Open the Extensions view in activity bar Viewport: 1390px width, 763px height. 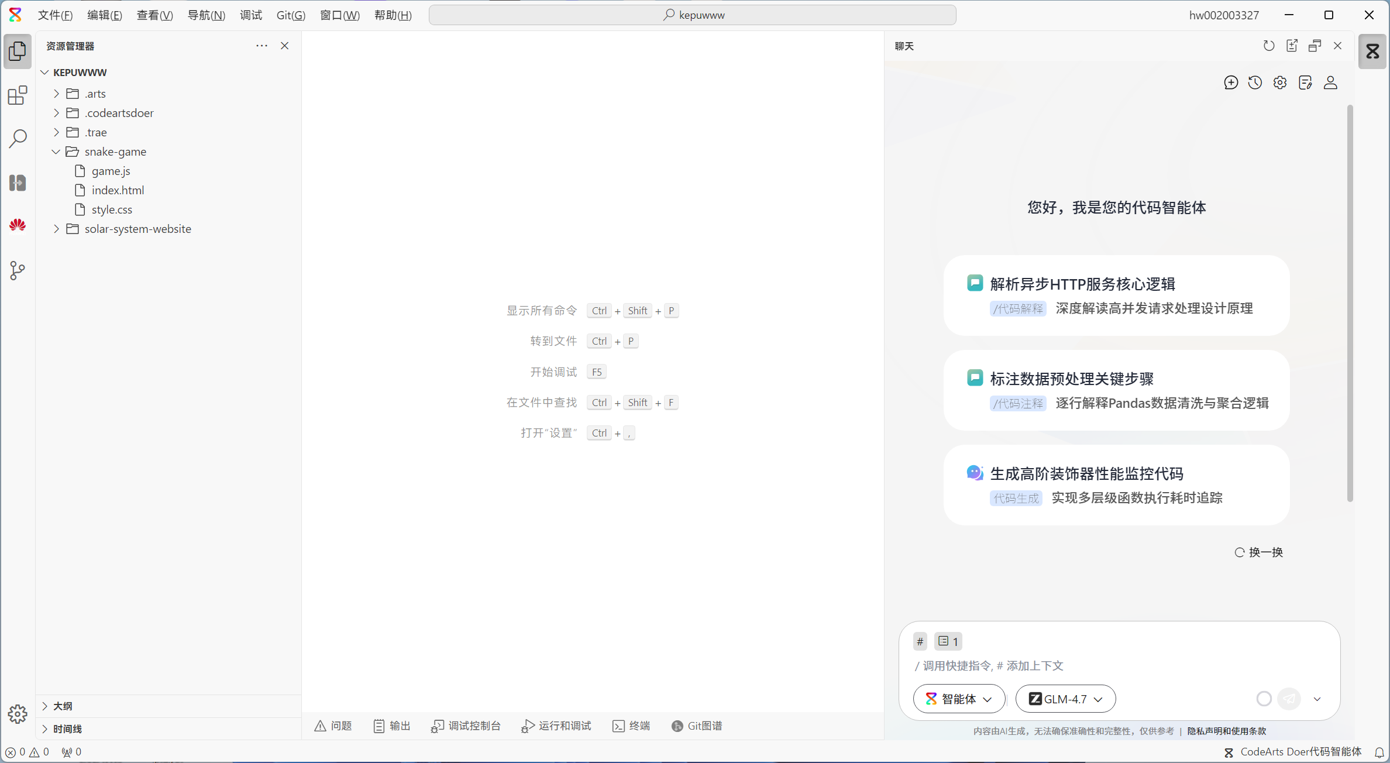18,95
